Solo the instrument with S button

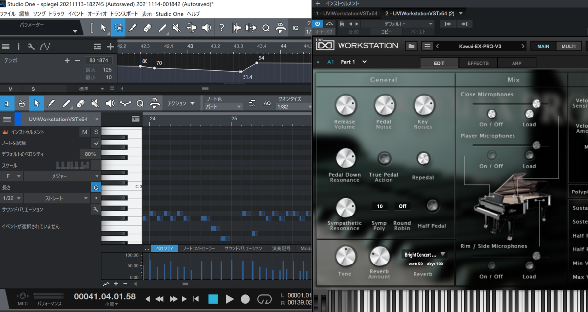pyautogui.click(x=96, y=132)
